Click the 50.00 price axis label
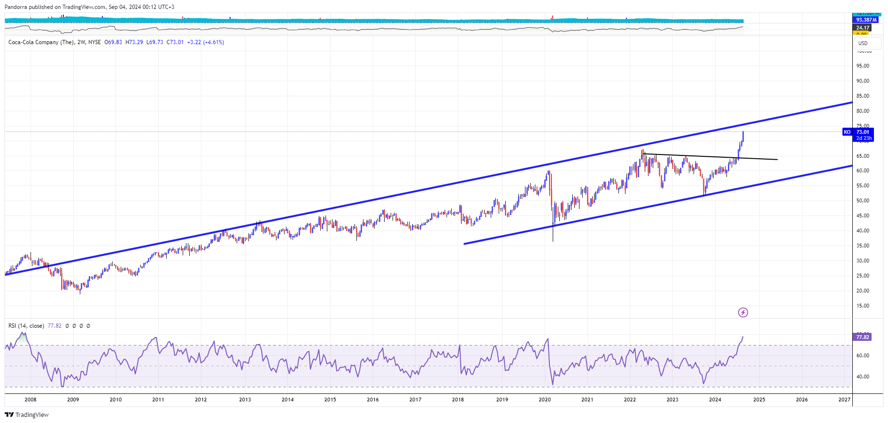 [x=863, y=200]
